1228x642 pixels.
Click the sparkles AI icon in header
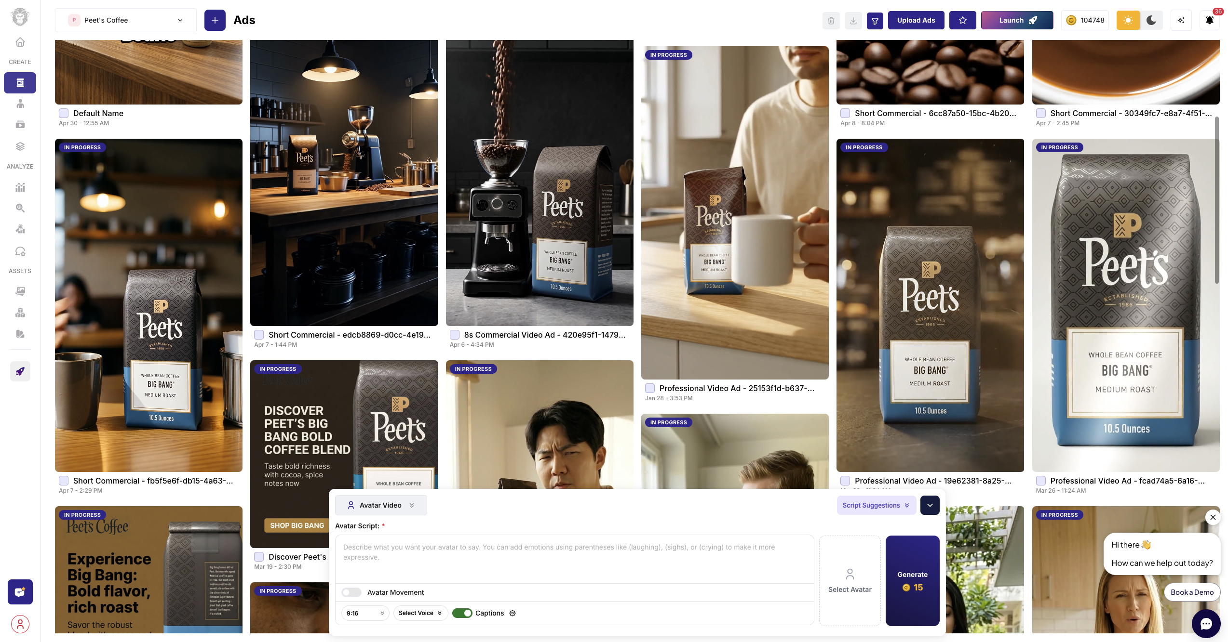pos(1181,20)
